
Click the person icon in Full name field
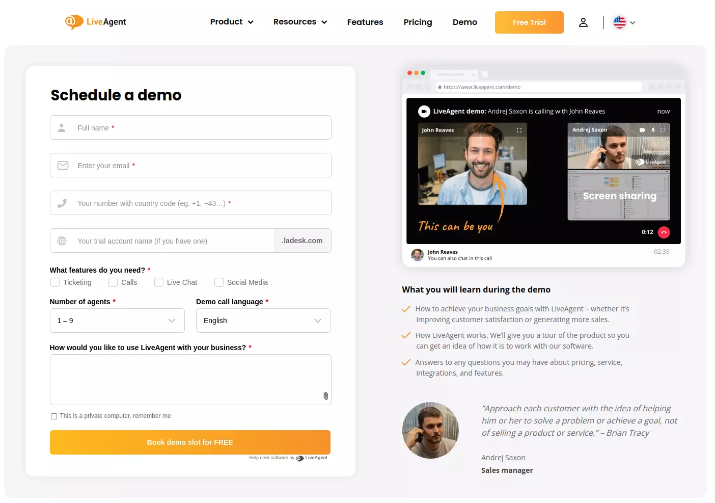(x=62, y=127)
